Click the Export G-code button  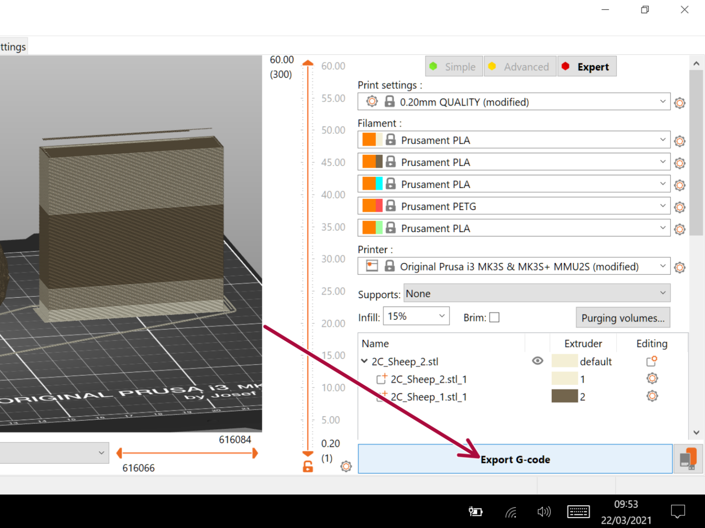pos(515,459)
